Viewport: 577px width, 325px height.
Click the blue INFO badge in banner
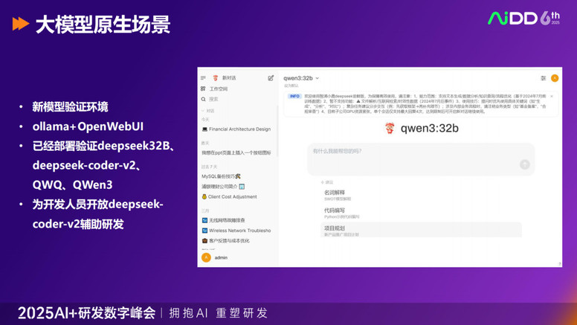(x=294, y=96)
